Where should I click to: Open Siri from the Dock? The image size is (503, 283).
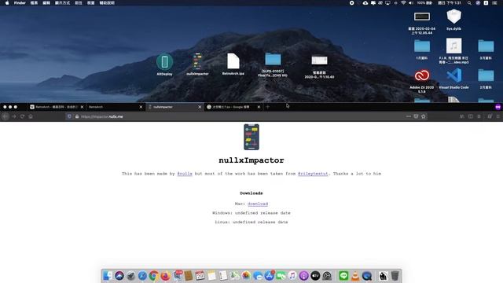point(119,276)
